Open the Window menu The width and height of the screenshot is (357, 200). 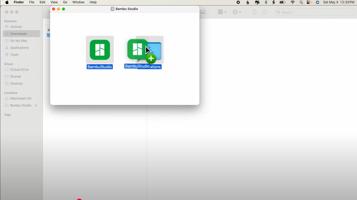click(x=78, y=2)
